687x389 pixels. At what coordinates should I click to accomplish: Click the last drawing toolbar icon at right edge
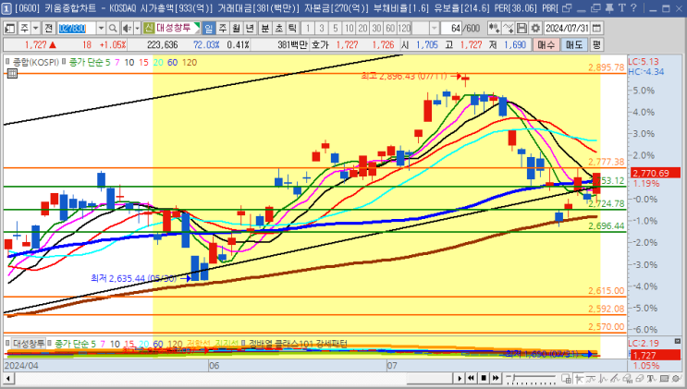[x=676, y=378]
